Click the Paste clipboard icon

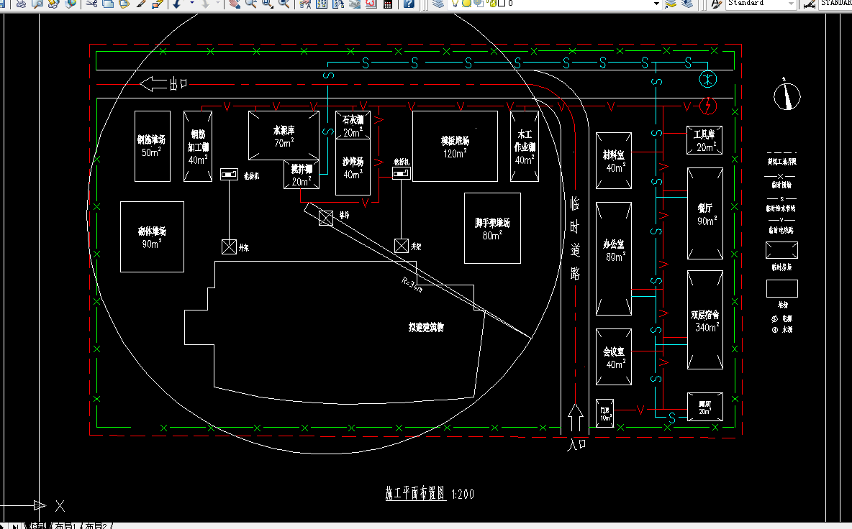(124, 4)
